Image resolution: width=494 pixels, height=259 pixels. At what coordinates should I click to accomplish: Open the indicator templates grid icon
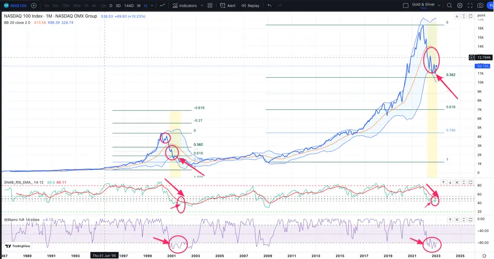(210, 5)
